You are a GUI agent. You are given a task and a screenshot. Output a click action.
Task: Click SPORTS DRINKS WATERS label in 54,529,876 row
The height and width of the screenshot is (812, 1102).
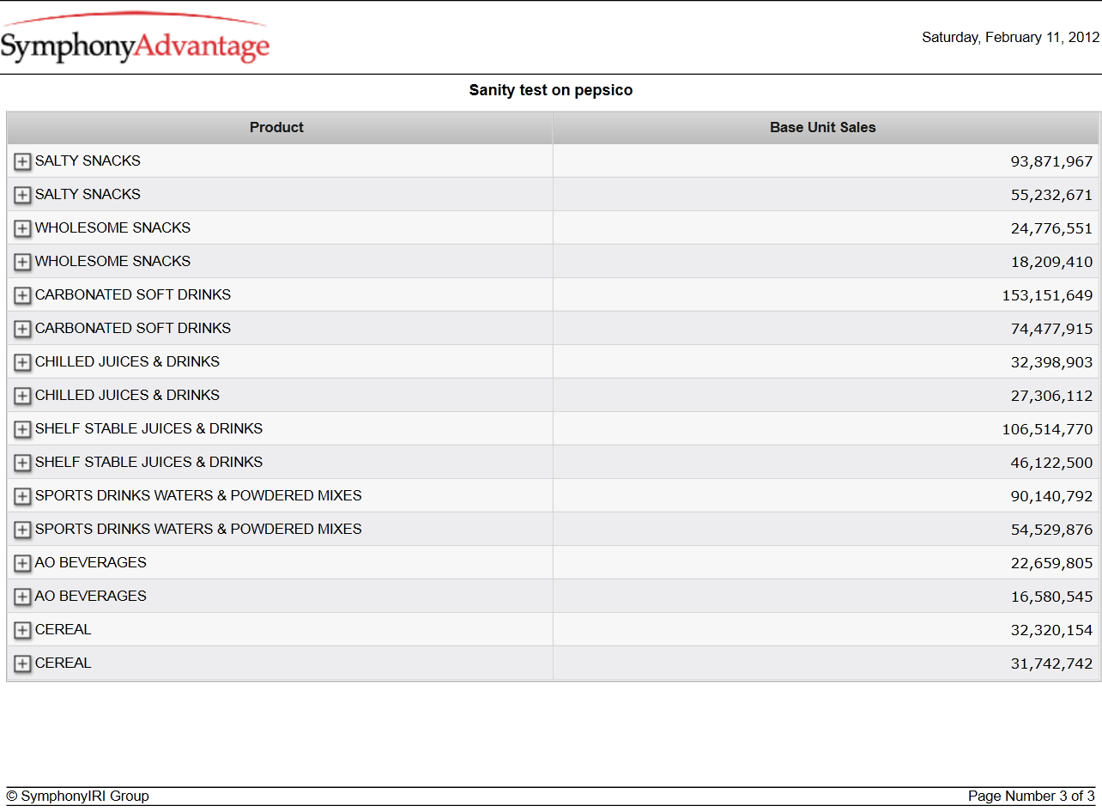198,529
